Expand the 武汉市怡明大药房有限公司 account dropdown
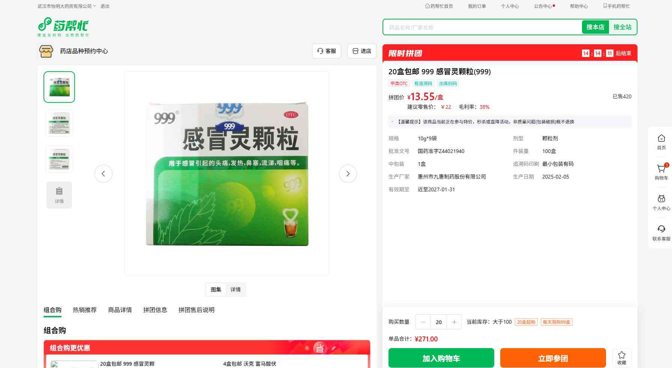This screenshot has height=368, width=672. 67,6
